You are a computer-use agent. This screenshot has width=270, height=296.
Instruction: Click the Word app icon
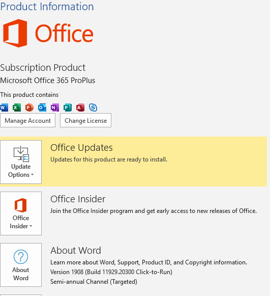pyautogui.click(x=4, y=107)
